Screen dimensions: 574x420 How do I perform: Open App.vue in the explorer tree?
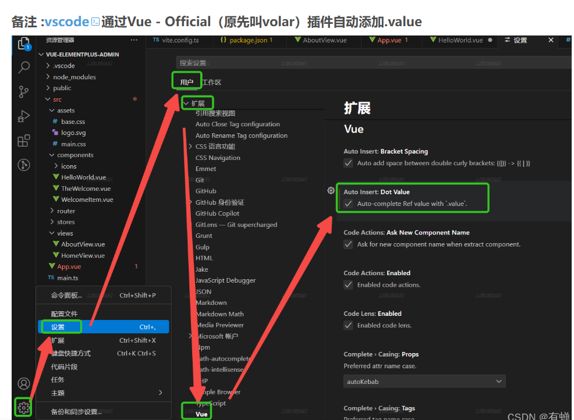(69, 266)
